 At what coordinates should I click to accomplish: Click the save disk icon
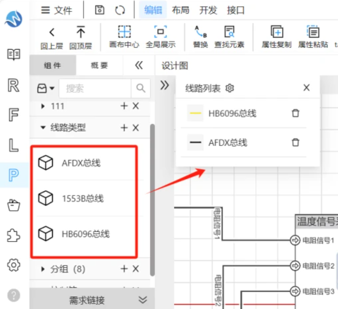[100, 10]
